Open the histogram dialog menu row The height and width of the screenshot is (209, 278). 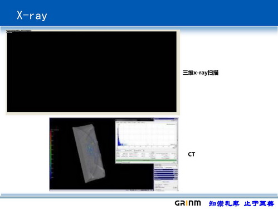[x=131, y=122]
